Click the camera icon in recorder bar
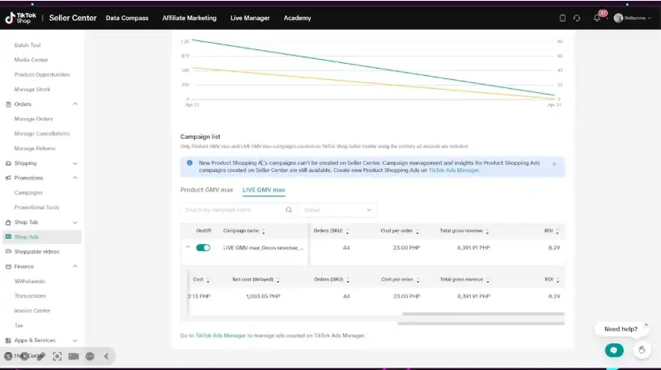This screenshot has height=370, width=661. tap(74, 356)
